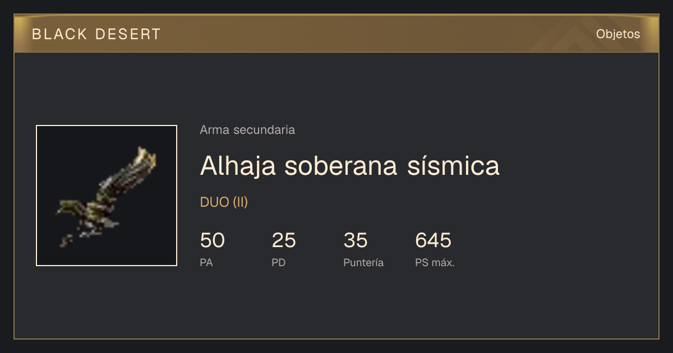Click the PA value 50
The width and height of the screenshot is (673, 353).
point(212,240)
